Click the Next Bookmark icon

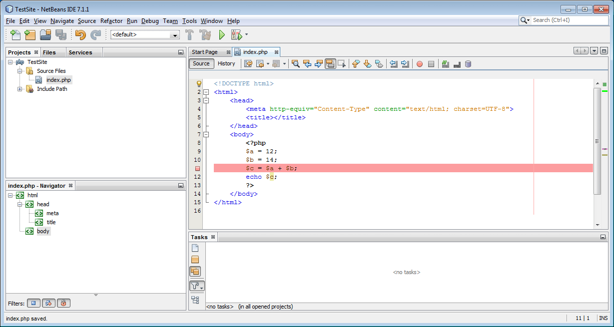[367, 63]
